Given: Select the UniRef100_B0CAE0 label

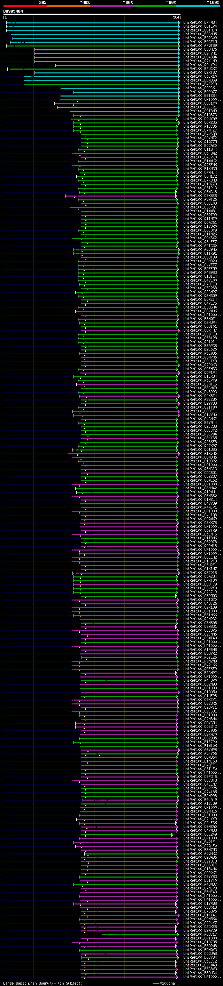Looking at the screenshot, I should coord(200,146).
